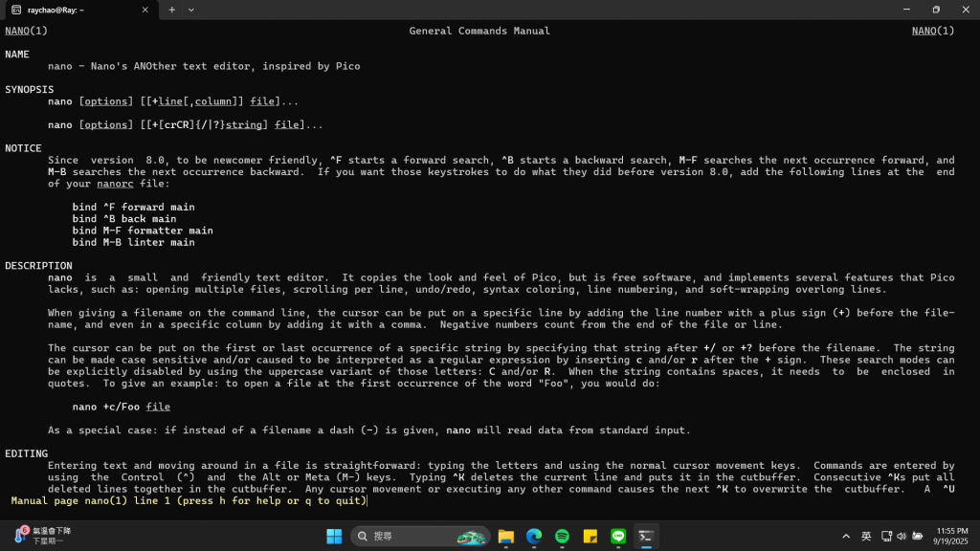
Task: Click the line 'bind ^B back main'
Action: pyautogui.click(x=124, y=219)
